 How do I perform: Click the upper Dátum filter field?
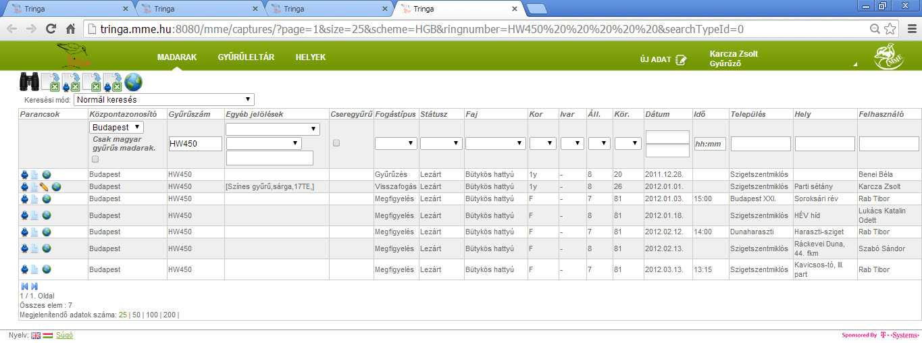pos(667,137)
